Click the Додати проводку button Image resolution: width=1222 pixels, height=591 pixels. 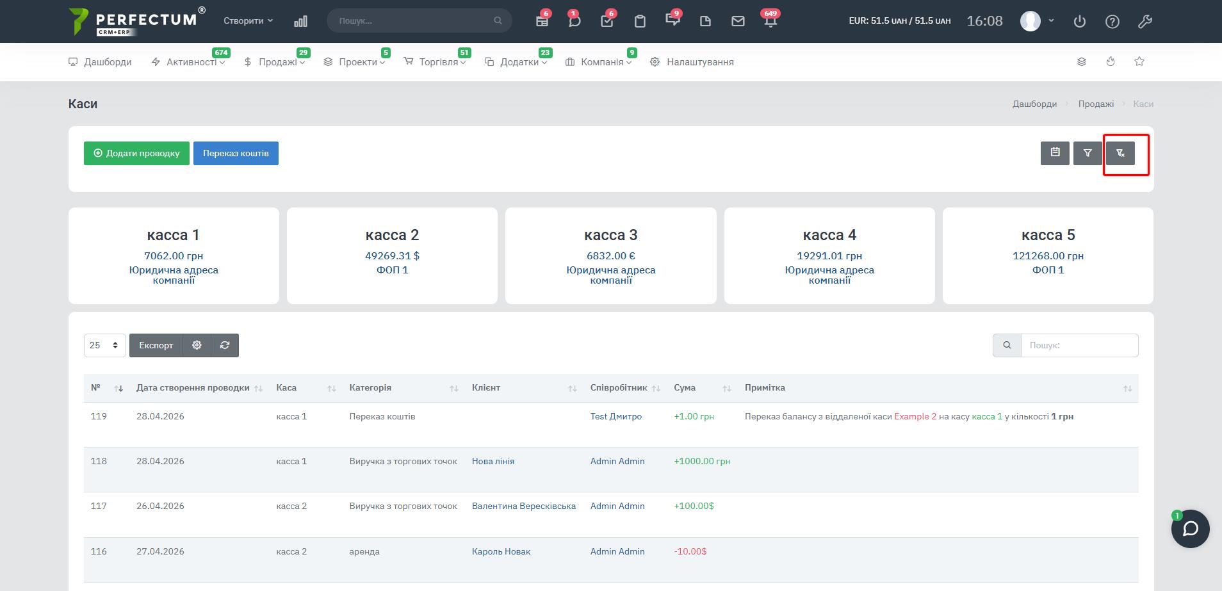pos(136,153)
